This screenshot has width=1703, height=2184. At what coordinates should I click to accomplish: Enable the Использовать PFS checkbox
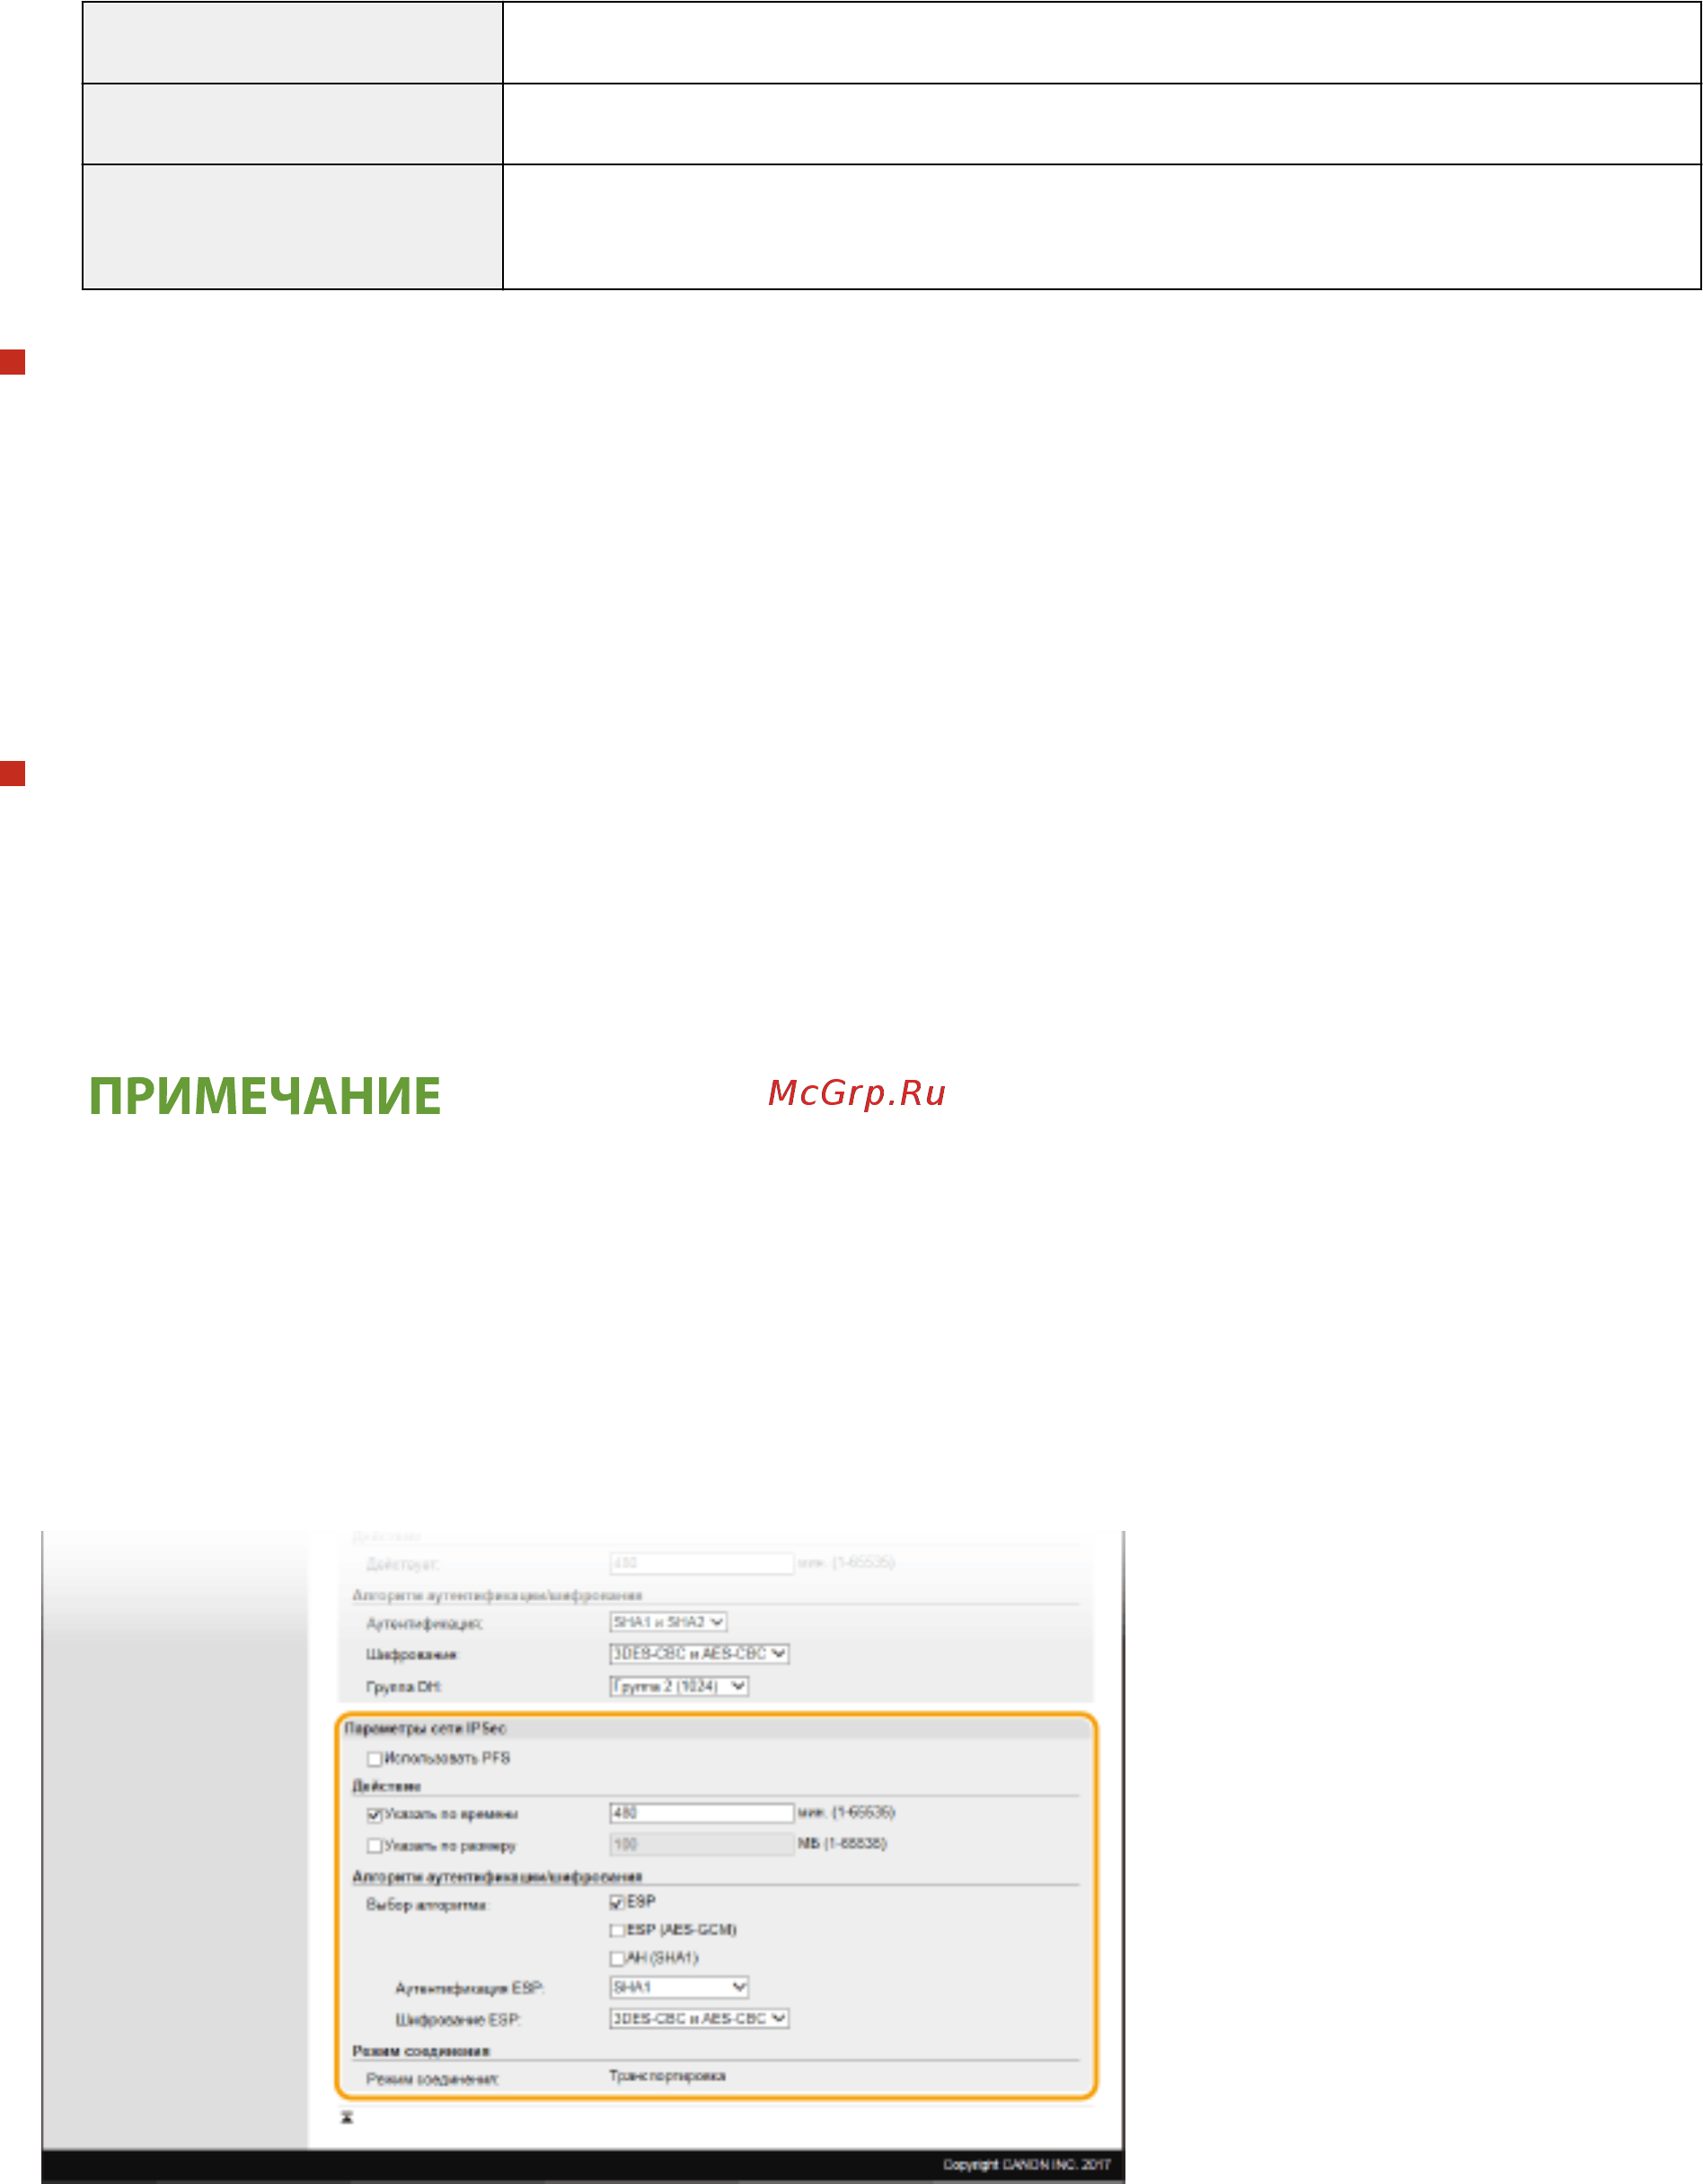(x=374, y=1759)
